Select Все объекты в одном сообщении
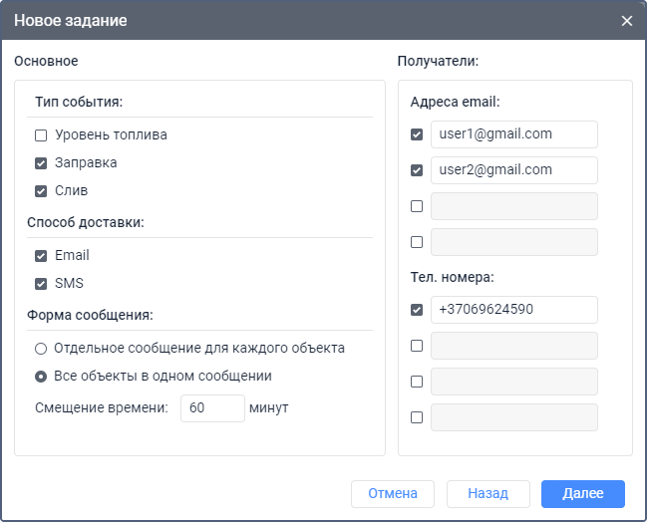Image resolution: width=647 pixels, height=522 pixels. click(41, 377)
